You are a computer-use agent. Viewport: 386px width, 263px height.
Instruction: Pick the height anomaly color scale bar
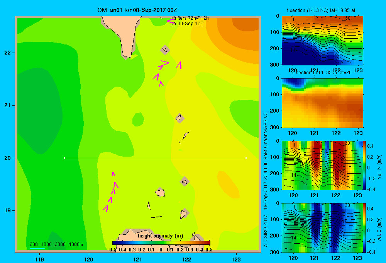point(161,243)
